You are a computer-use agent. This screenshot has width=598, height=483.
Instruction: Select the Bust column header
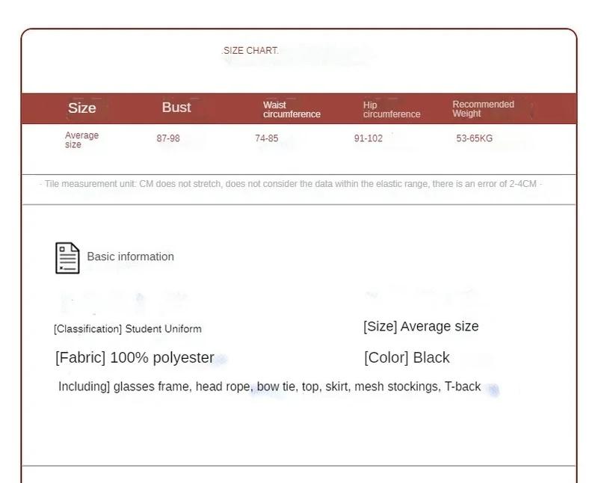click(176, 108)
